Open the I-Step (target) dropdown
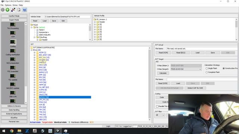This screenshot has width=239, height=134. point(200,69)
